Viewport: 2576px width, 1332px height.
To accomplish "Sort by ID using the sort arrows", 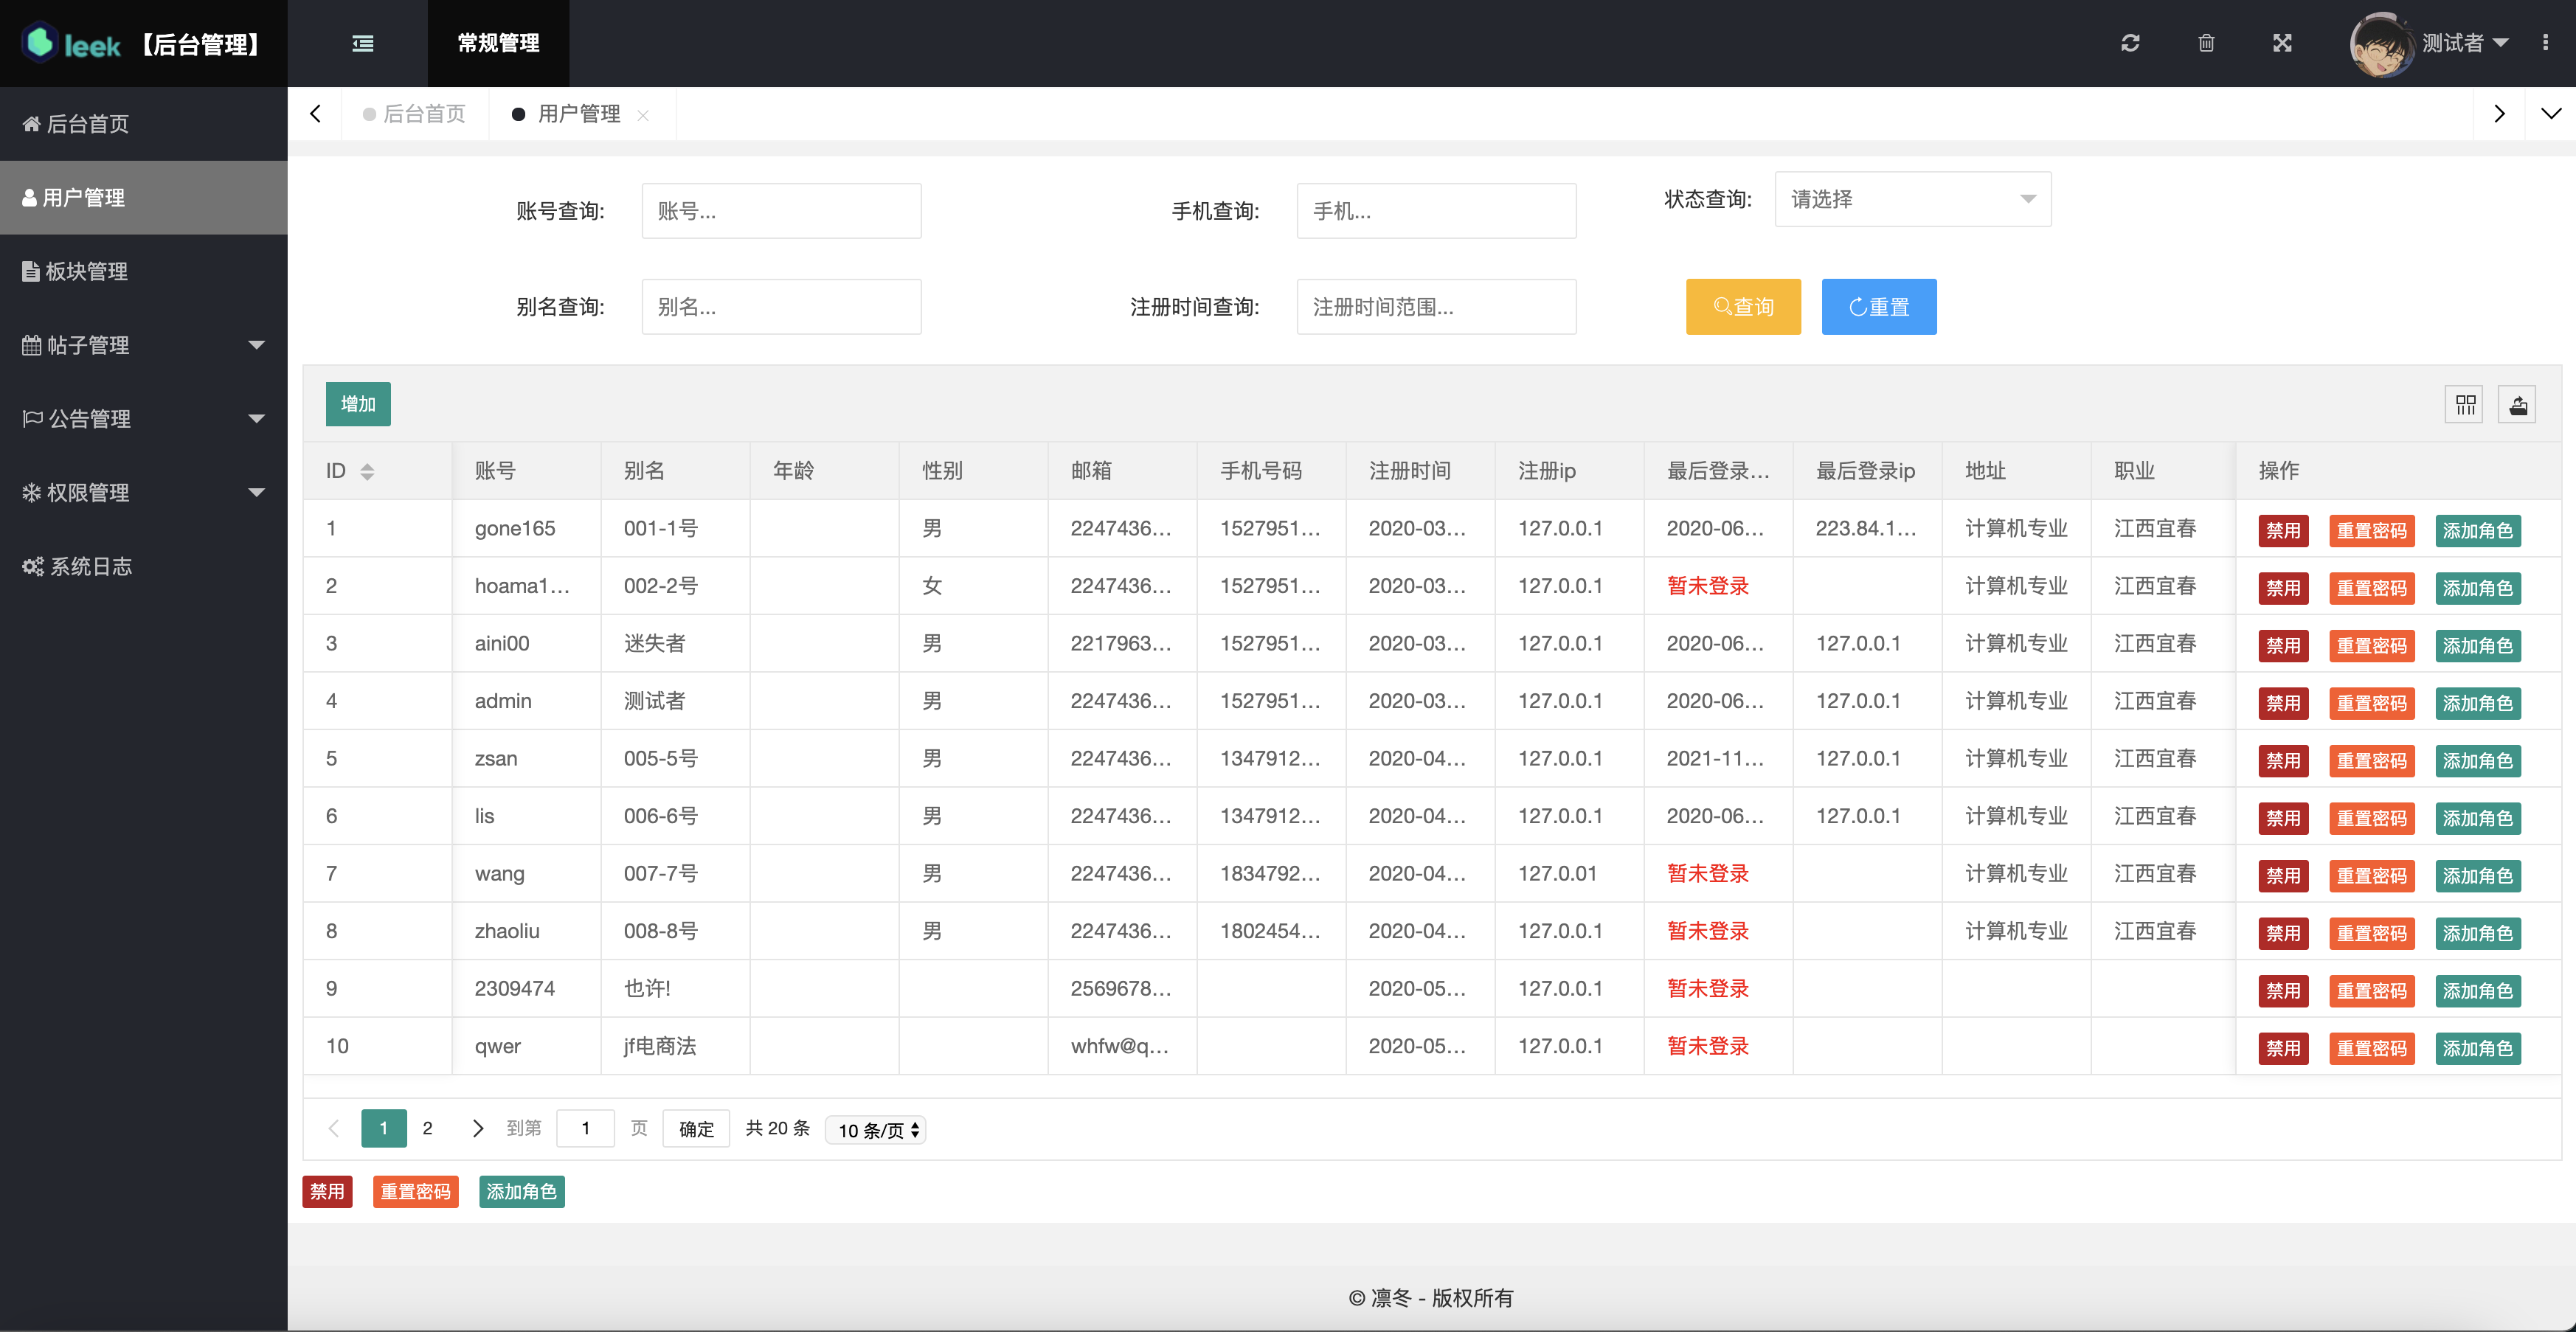I will (x=367, y=471).
